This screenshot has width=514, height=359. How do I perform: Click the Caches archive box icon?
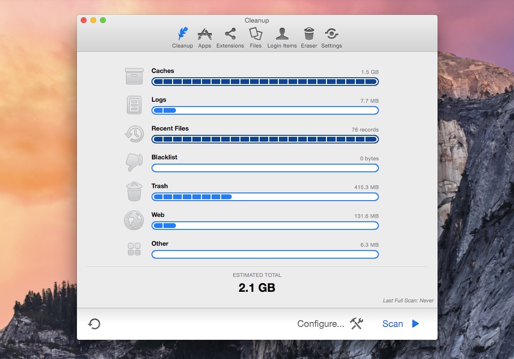click(x=134, y=76)
